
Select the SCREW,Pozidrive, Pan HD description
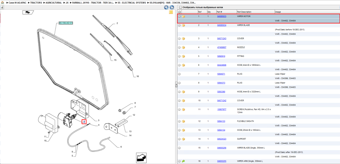pyautogui.click(x=254, y=111)
